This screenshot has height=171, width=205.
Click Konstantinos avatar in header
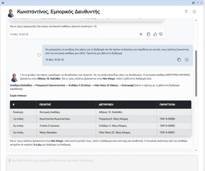click(x=11, y=13)
